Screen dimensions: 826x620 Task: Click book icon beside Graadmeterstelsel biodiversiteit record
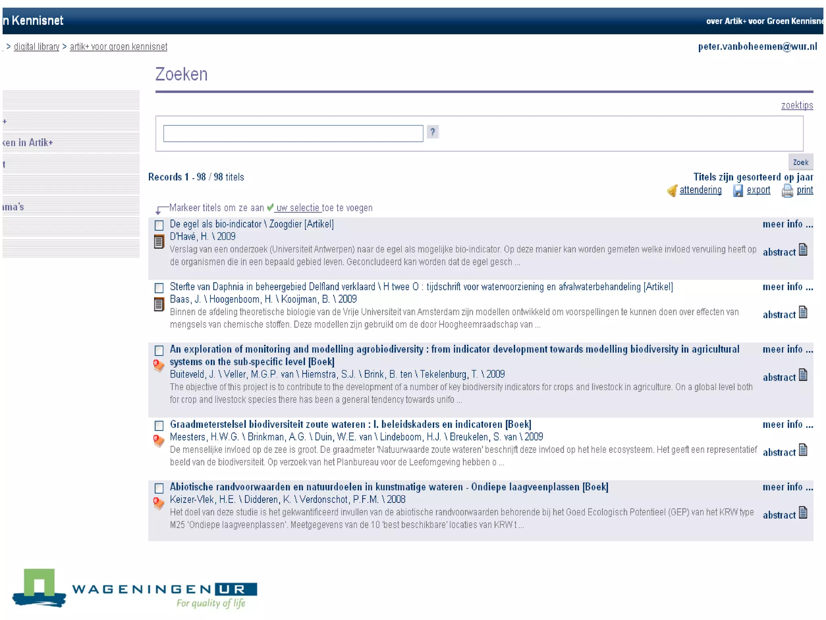(159, 440)
